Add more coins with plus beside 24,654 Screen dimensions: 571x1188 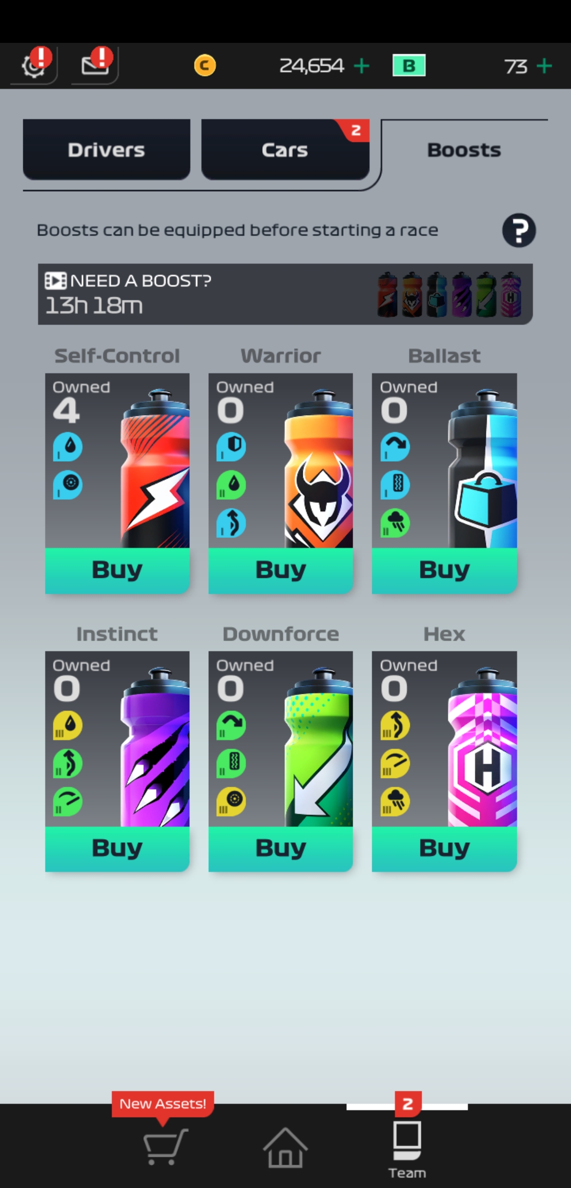click(362, 66)
